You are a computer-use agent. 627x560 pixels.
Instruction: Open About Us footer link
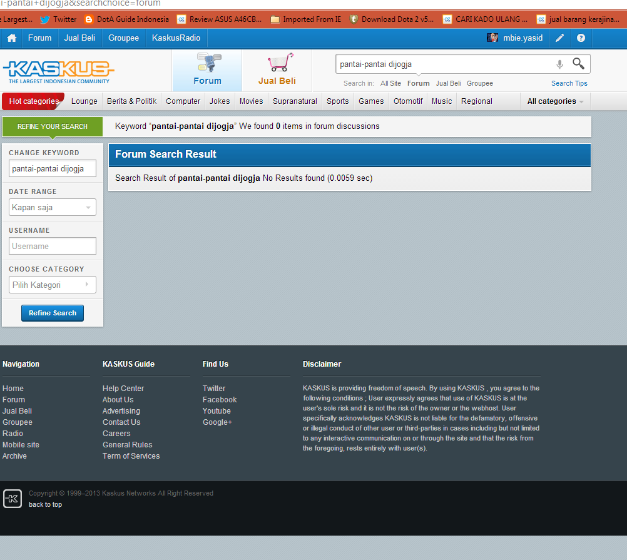pos(118,399)
